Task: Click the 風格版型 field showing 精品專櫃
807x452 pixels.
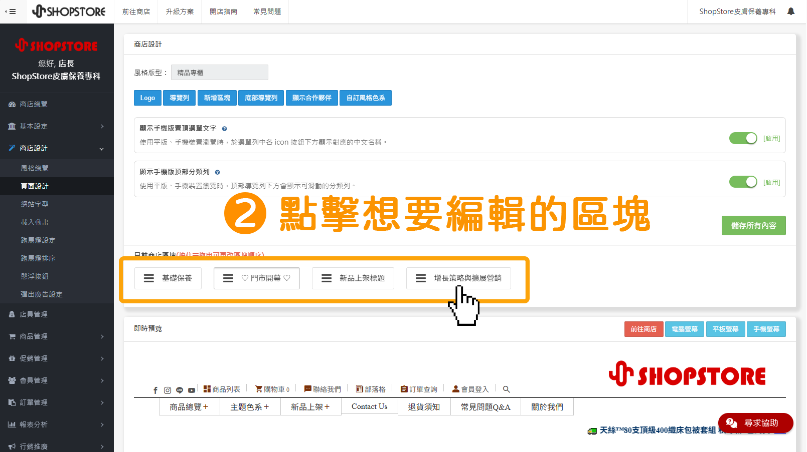Action: 219,73
